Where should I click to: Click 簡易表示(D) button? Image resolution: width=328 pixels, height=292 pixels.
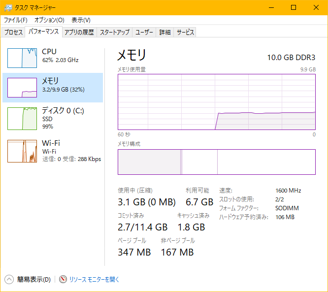(x=33, y=280)
